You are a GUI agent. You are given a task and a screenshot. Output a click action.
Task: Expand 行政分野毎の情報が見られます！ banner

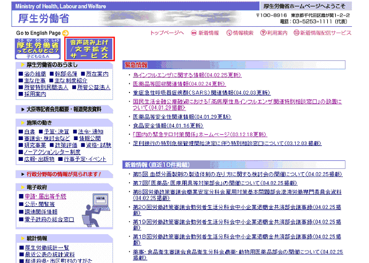pos(63,174)
